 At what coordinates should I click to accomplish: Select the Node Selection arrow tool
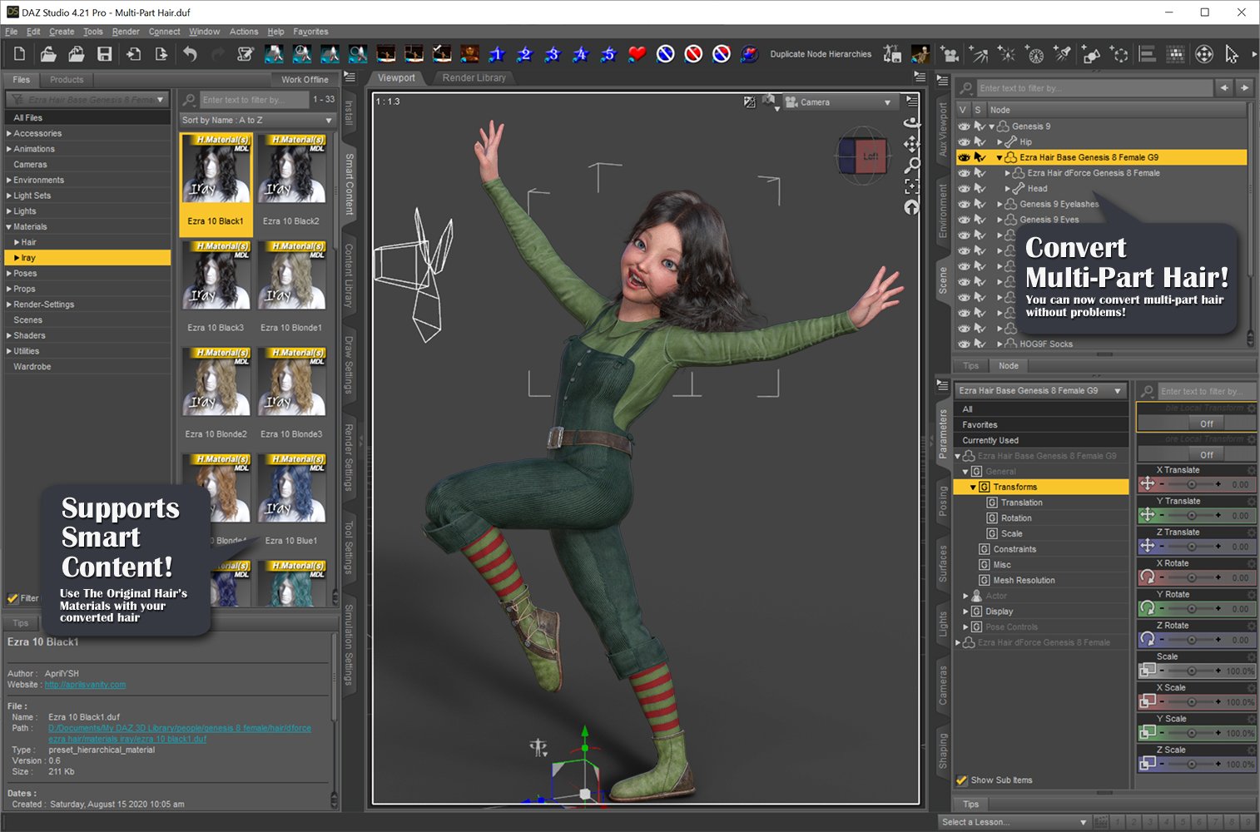pyautogui.click(x=1232, y=54)
